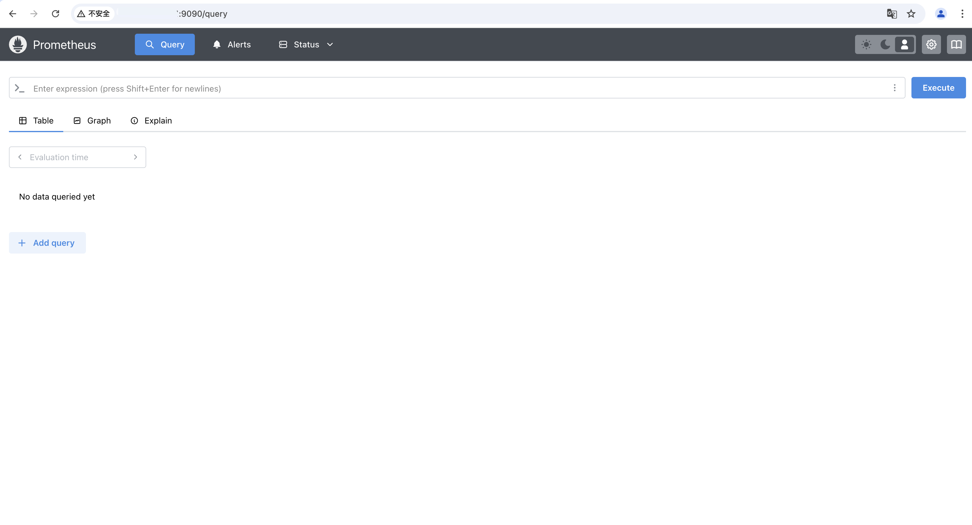972x525 pixels.
Task: Step evaluation time forward with right chevron
Action: [135, 157]
